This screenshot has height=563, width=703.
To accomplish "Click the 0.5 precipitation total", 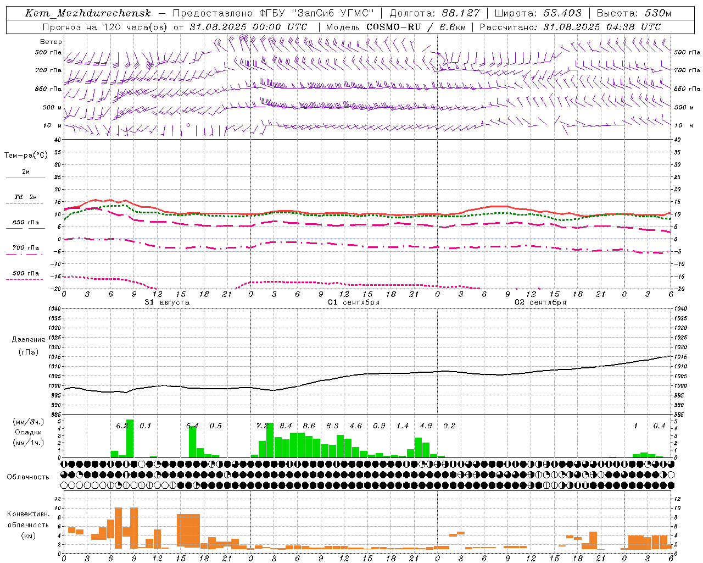I will (216, 426).
